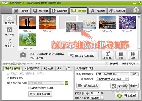Screen dimensions: 142x101
Task: Switch to 锁屏相册 tab
Action: (x=40, y=11)
